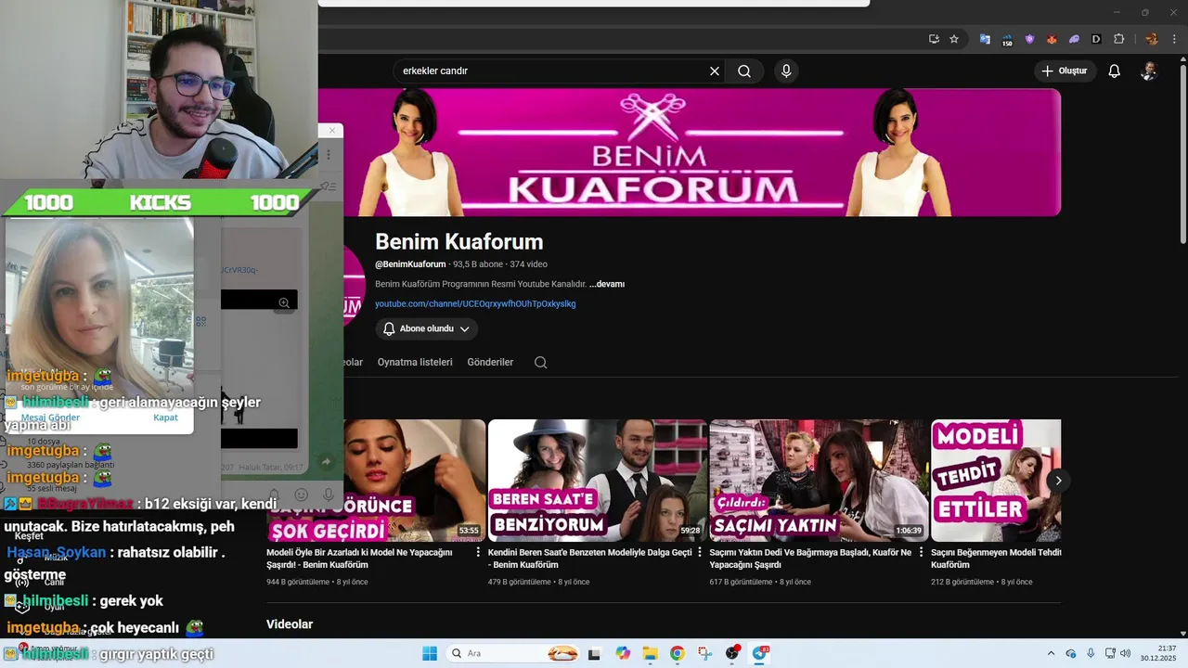Open the youtube.com/channel link
This screenshot has height=668, width=1188.
[x=475, y=303]
